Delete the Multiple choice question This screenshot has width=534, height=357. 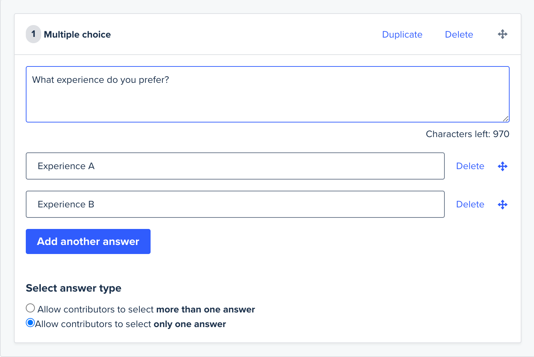point(459,34)
